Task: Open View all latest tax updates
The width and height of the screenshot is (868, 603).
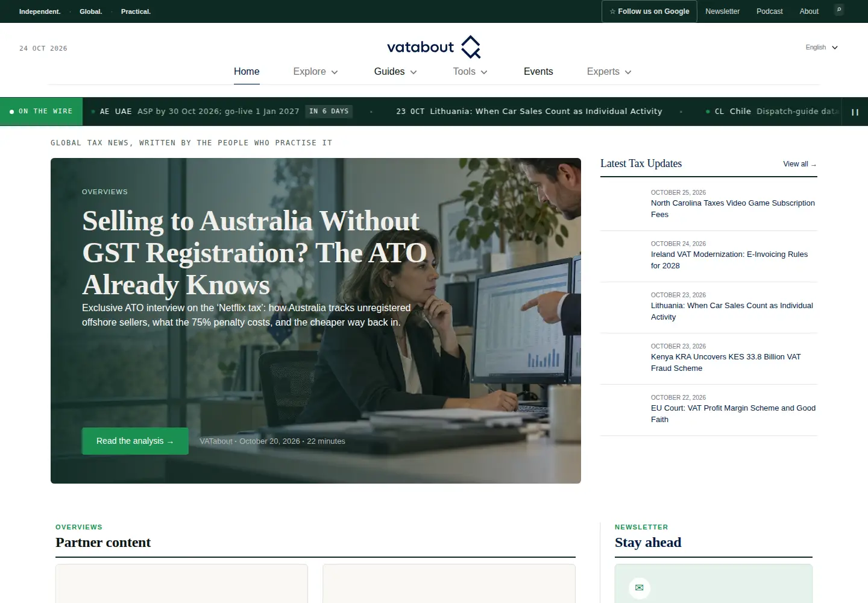Action: point(800,164)
